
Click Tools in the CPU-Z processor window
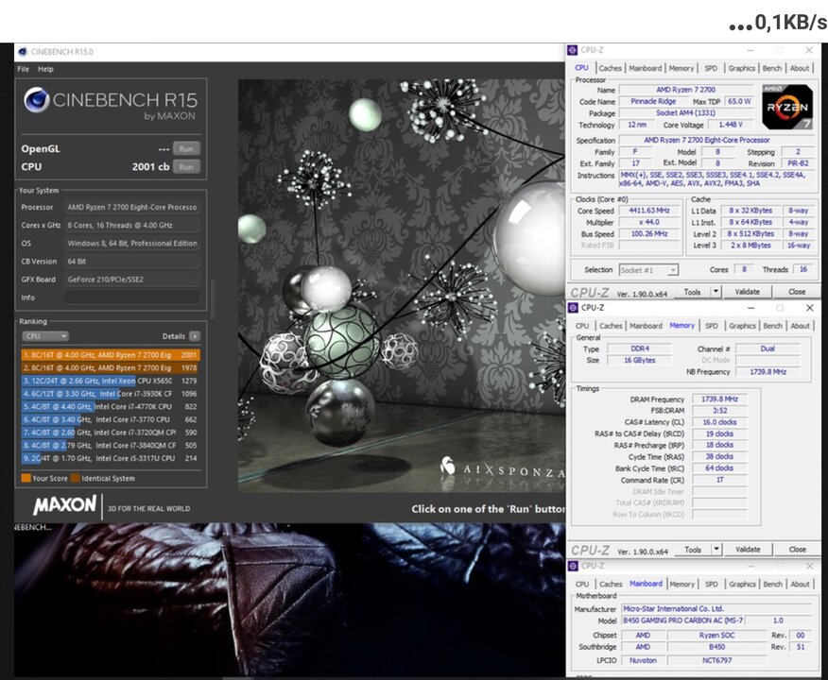[x=692, y=292]
